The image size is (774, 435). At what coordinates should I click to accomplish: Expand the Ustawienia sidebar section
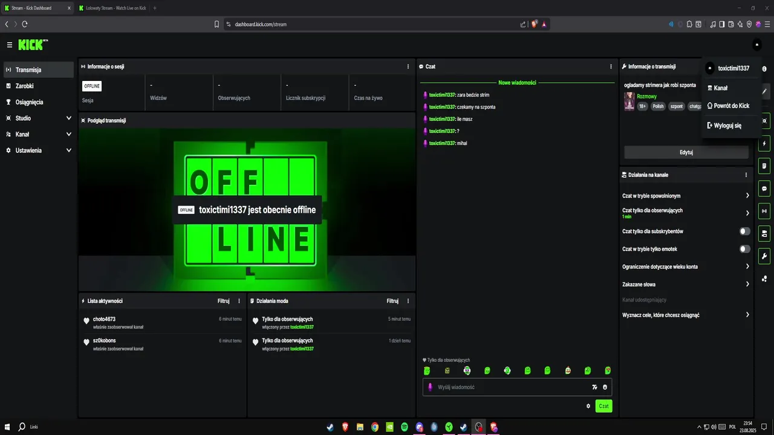pos(39,150)
